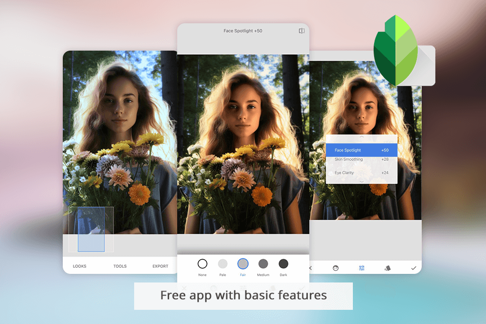Open the LOOKS tab
The image size is (486, 324).
pyautogui.click(x=79, y=266)
